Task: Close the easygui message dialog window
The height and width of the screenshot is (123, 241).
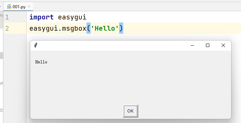Action: tap(223, 45)
